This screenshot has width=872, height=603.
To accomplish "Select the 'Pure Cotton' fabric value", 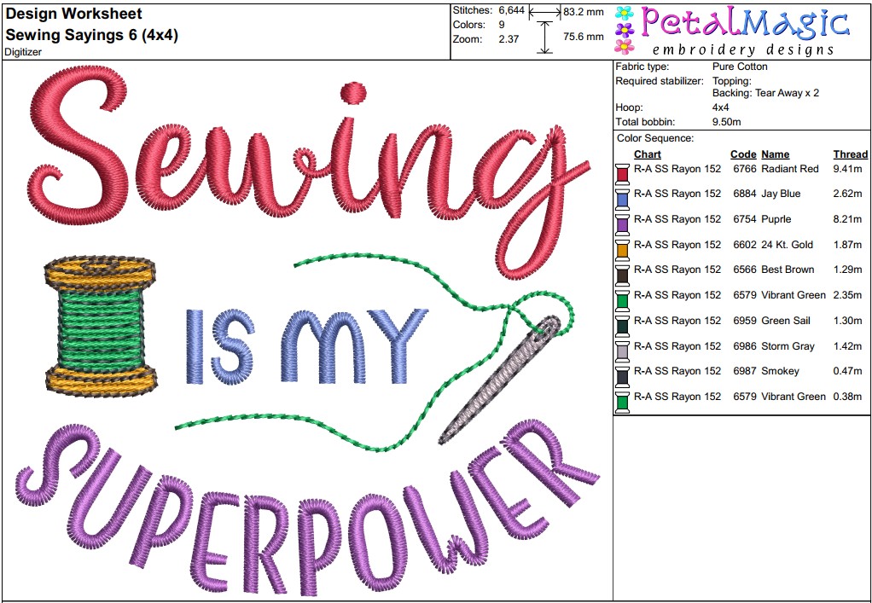I will [740, 67].
